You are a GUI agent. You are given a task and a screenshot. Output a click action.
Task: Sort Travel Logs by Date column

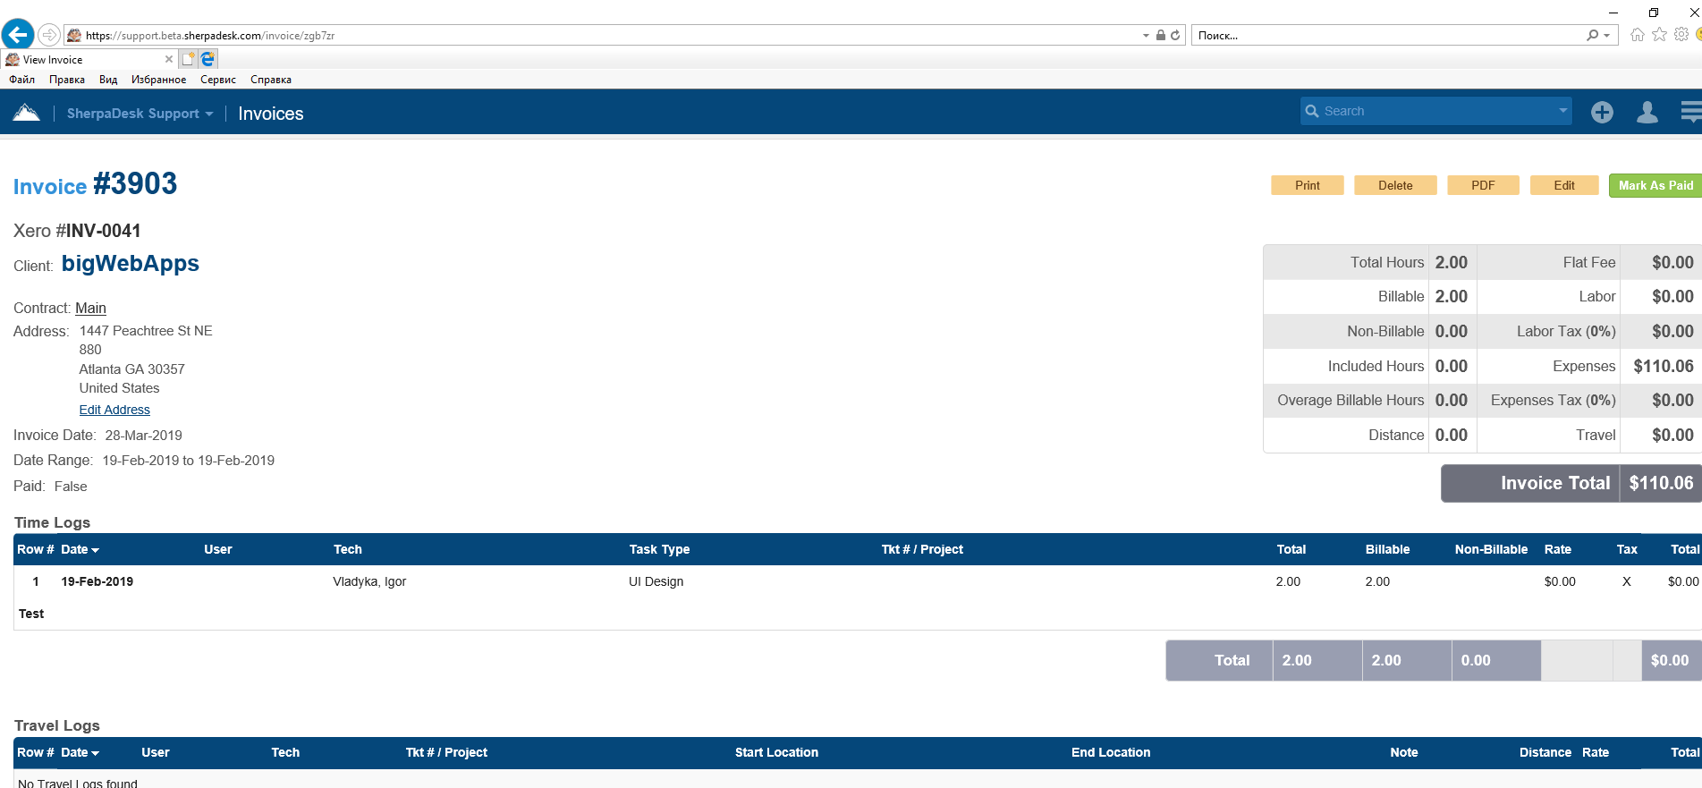coord(80,752)
